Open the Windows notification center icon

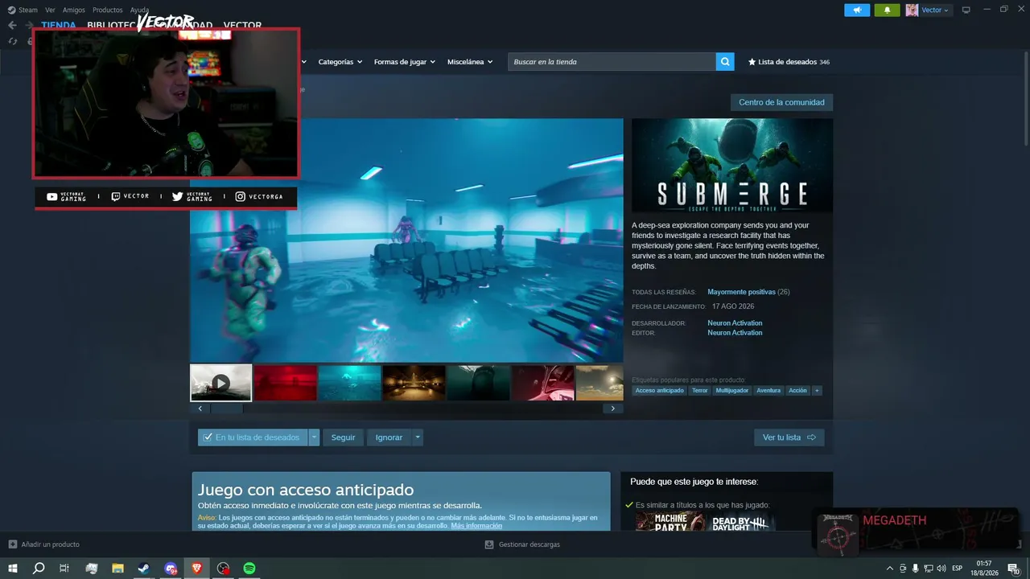coord(1016,569)
